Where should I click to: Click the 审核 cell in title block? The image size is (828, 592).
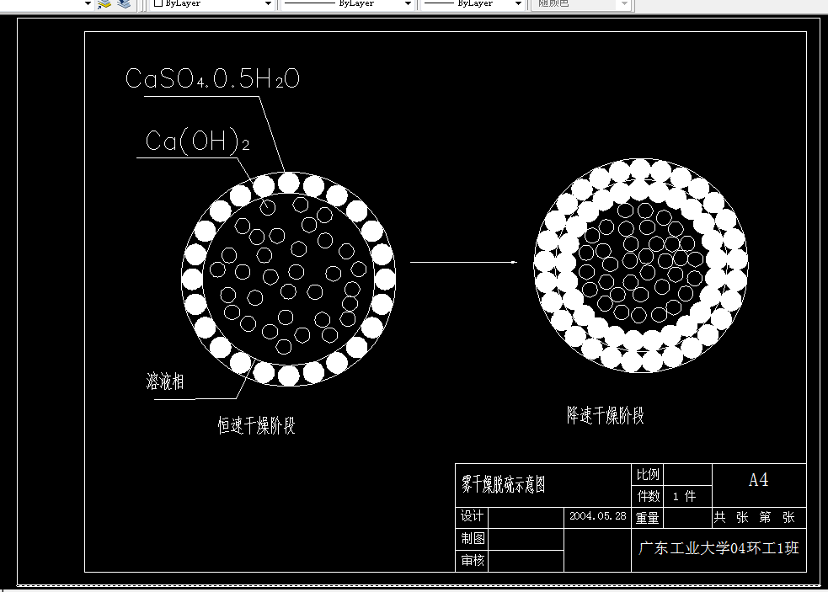(x=472, y=560)
